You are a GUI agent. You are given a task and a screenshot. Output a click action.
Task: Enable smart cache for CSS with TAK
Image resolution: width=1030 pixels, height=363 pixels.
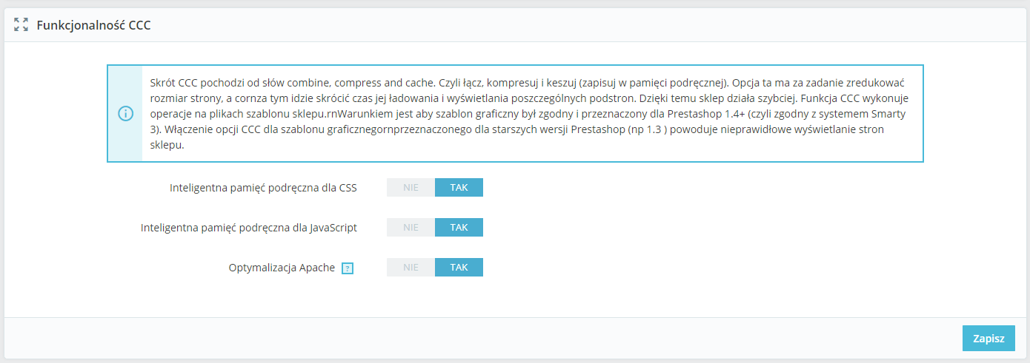point(459,188)
